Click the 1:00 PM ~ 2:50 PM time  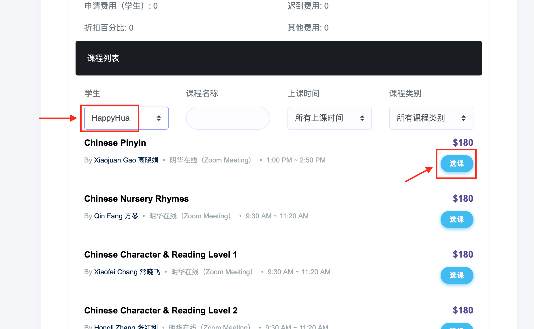click(x=296, y=160)
